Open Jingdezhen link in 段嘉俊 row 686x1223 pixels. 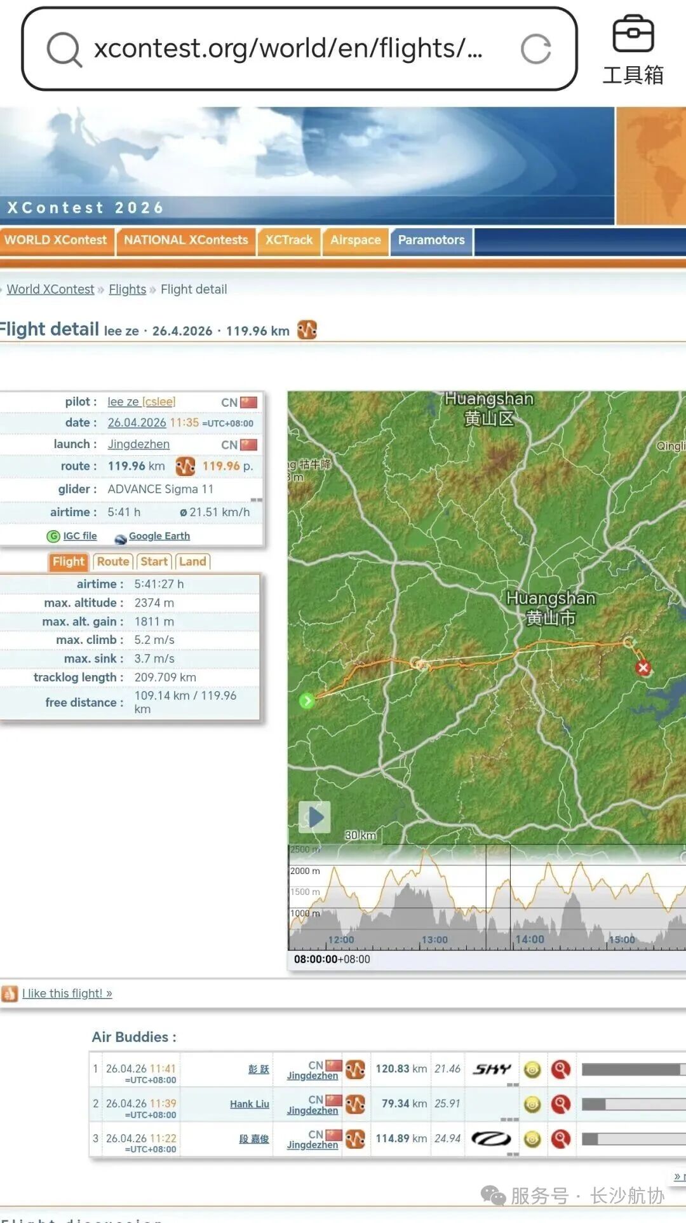point(313,1145)
